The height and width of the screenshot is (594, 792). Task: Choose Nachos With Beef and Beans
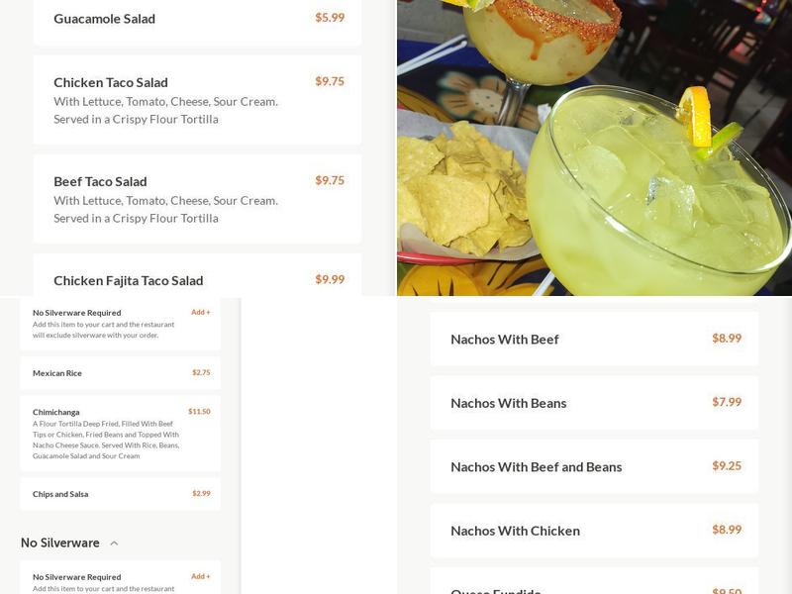pos(537,466)
